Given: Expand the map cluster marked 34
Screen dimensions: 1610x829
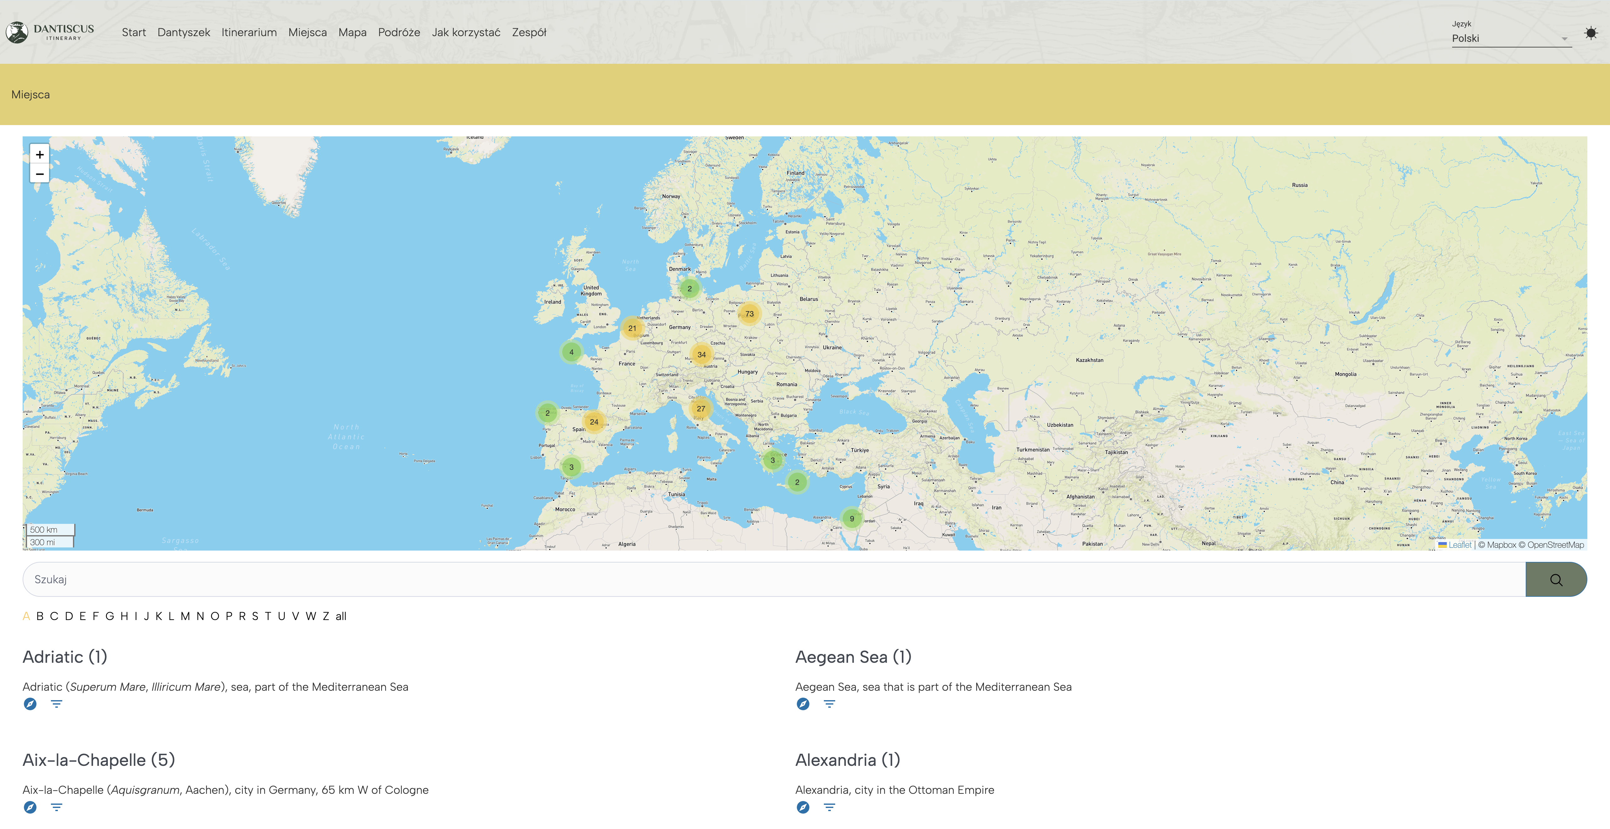Looking at the screenshot, I should coord(701,354).
